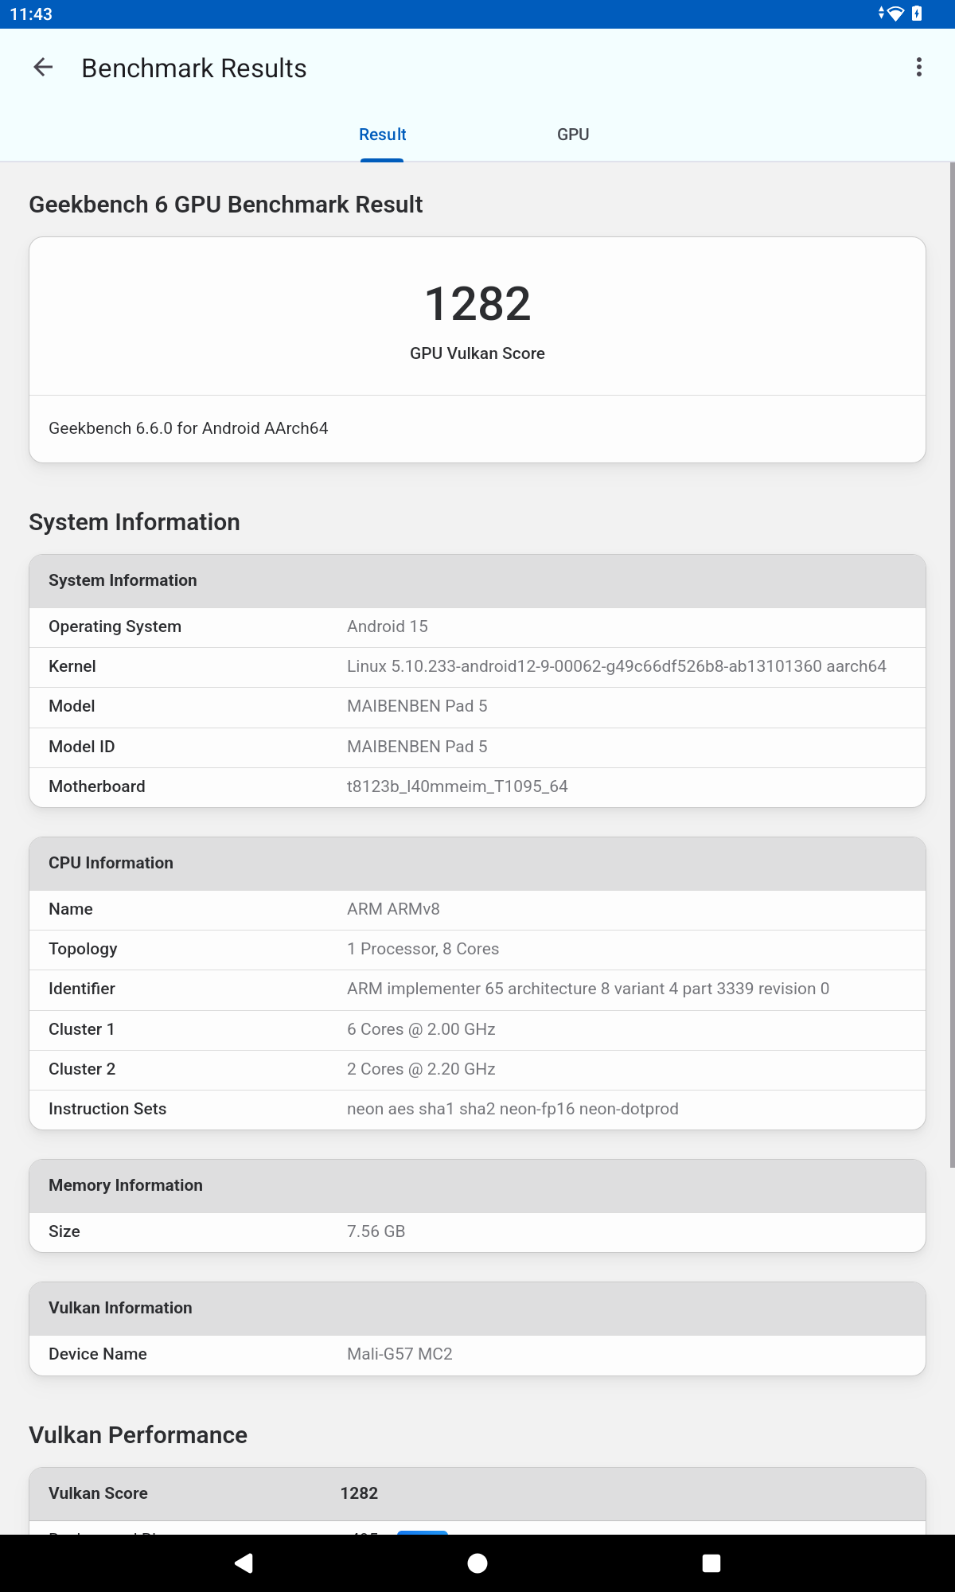Tap the battery status icon

(x=917, y=14)
